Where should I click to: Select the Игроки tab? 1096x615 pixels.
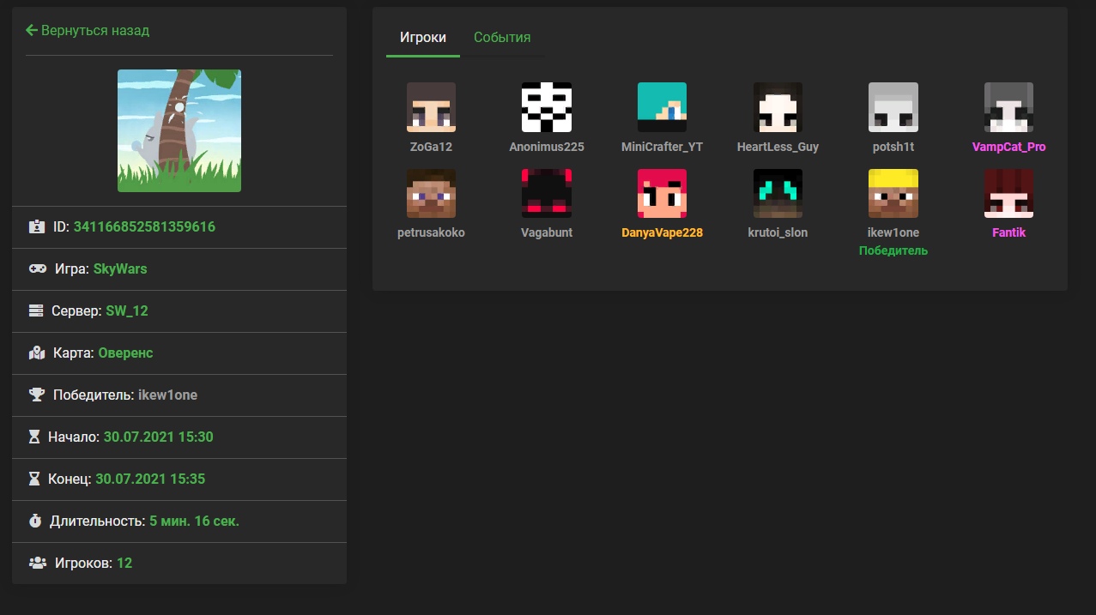click(x=423, y=38)
